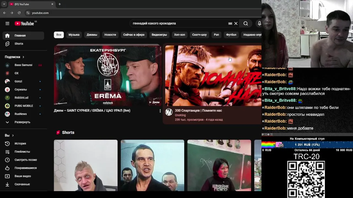The height and width of the screenshot is (198, 353).
Task: Click the Shorts section icon heading
Action: tap(58, 133)
